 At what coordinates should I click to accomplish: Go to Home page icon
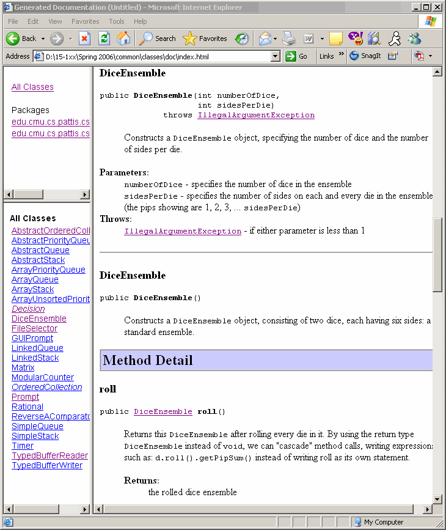123,39
